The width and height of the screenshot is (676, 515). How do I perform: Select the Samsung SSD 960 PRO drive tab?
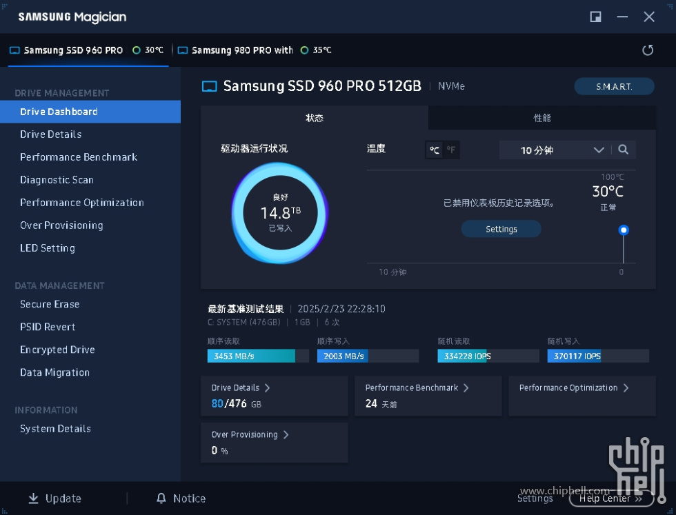[x=88, y=50]
